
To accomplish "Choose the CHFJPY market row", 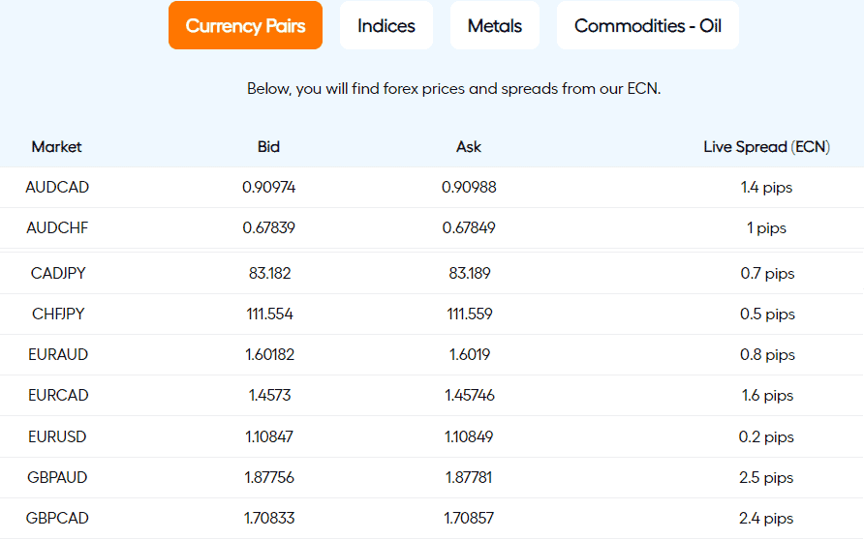I will 432,314.
